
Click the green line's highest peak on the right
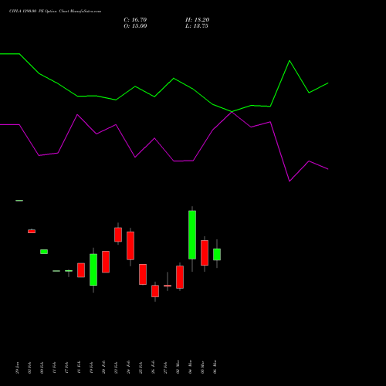point(289,61)
